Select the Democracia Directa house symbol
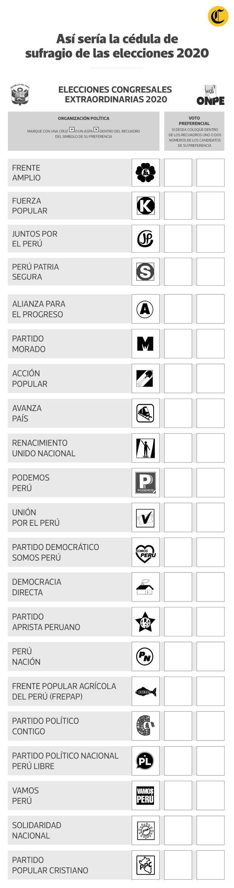Image resolution: width=234 pixels, height=888 pixels. (x=145, y=587)
